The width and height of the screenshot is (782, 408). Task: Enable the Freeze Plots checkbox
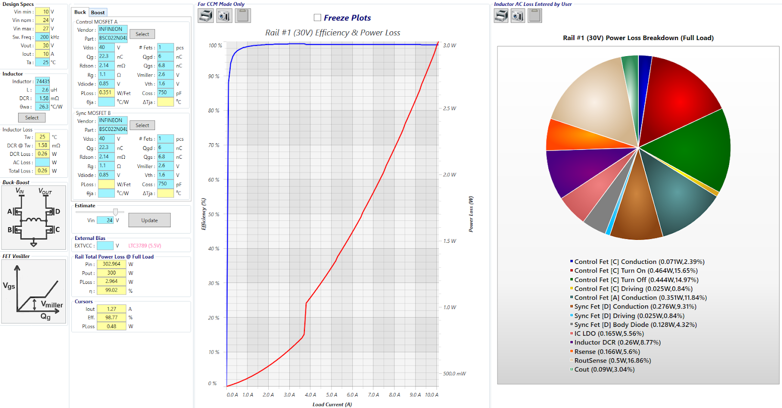click(318, 18)
